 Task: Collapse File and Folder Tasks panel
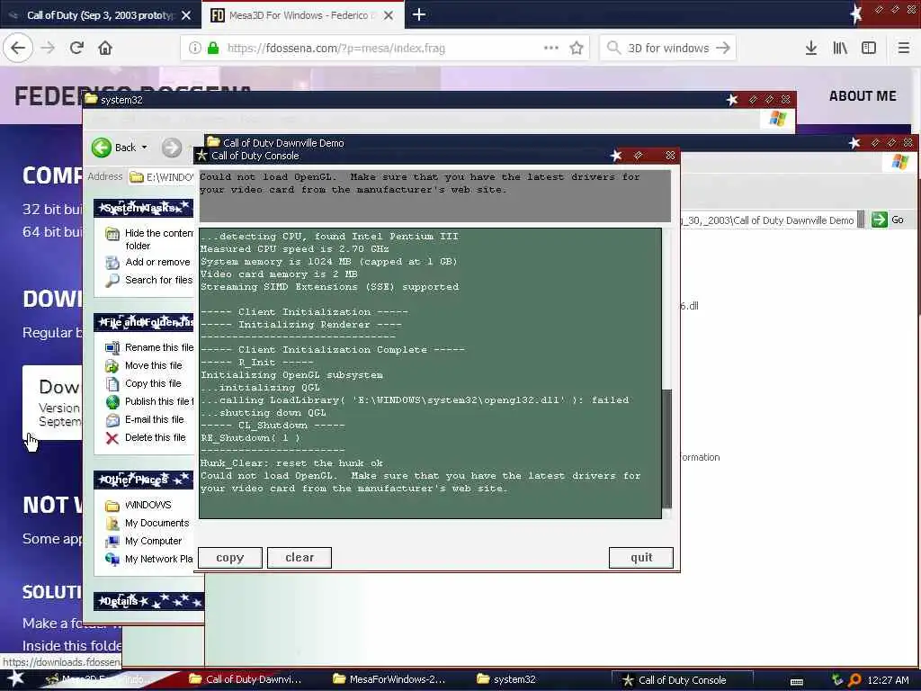click(x=144, y=322)
